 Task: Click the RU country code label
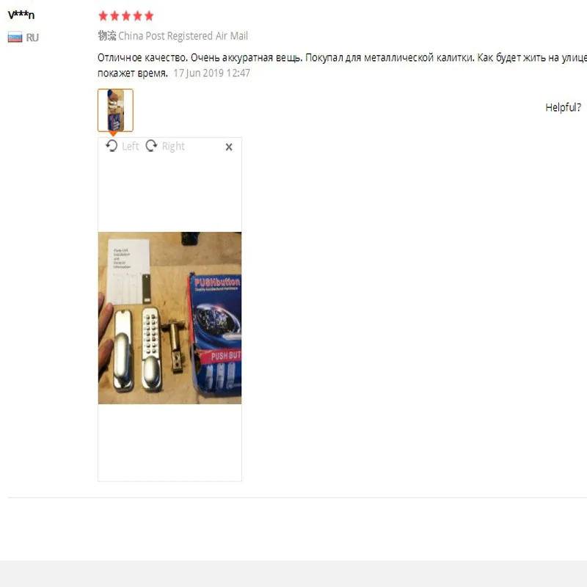point(32,38)
